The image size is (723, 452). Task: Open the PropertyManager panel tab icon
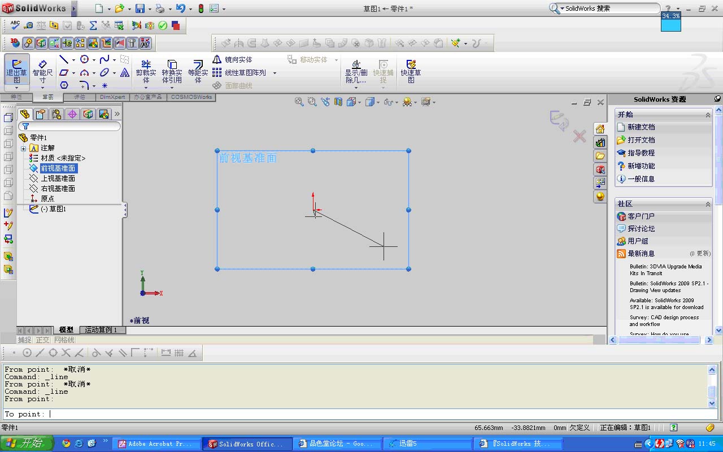point(41,114)
